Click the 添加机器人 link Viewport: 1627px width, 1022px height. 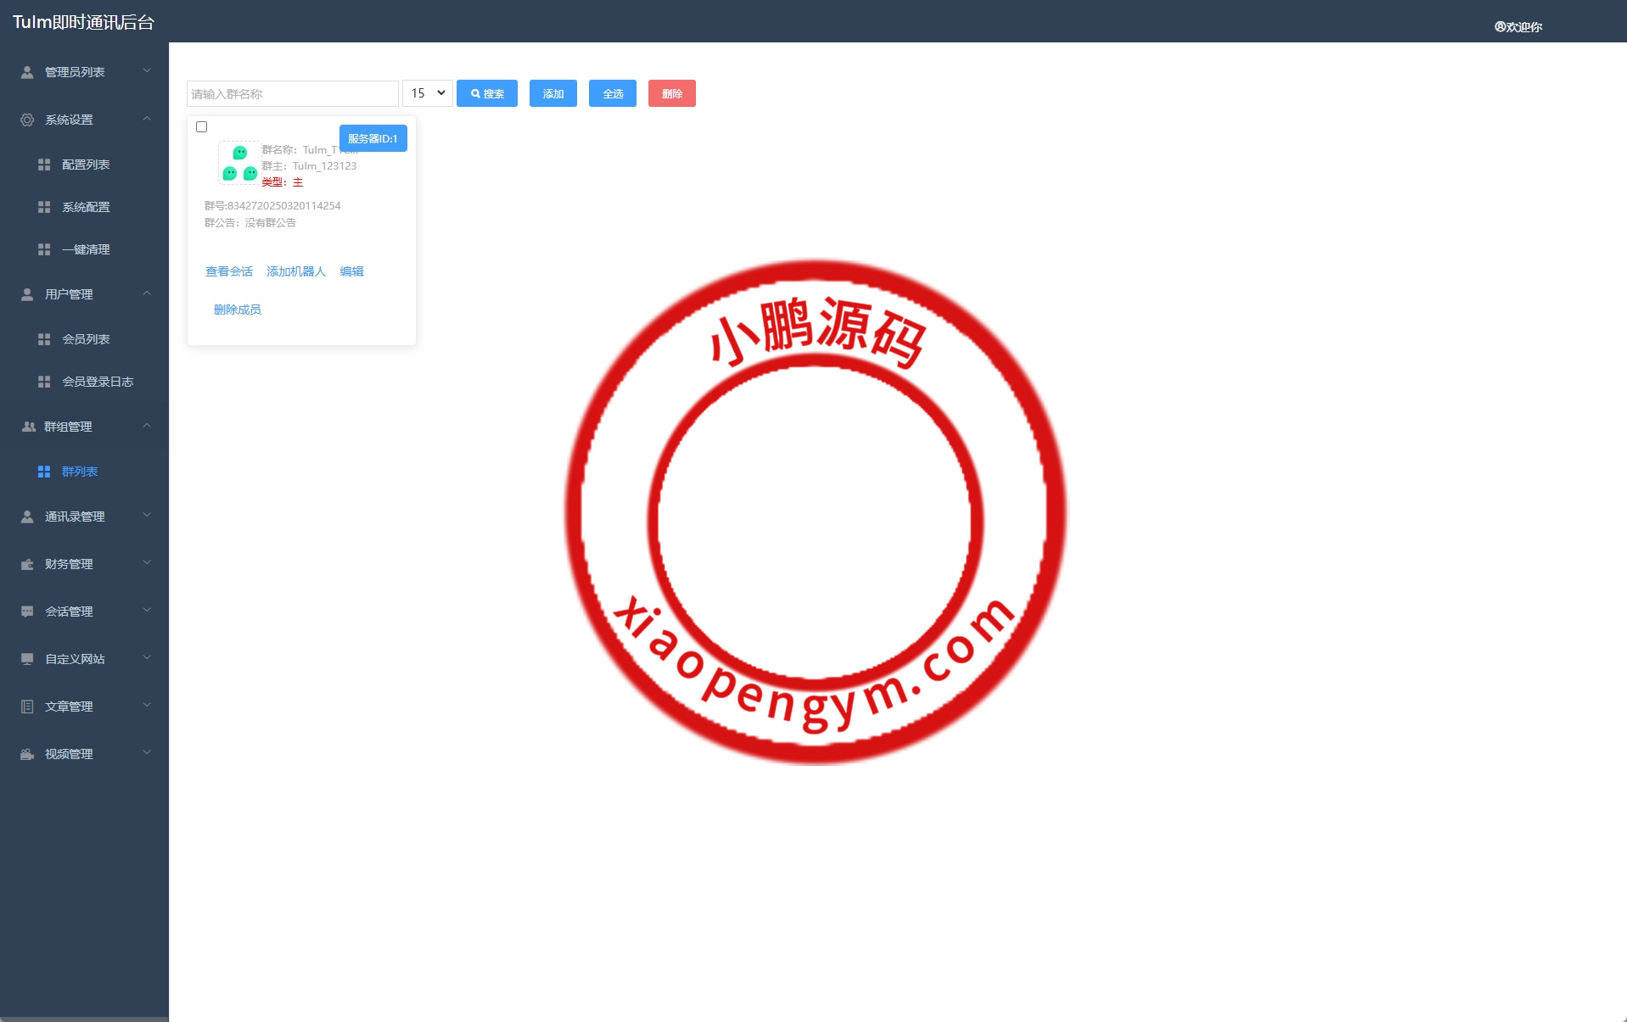coord(296,271)
